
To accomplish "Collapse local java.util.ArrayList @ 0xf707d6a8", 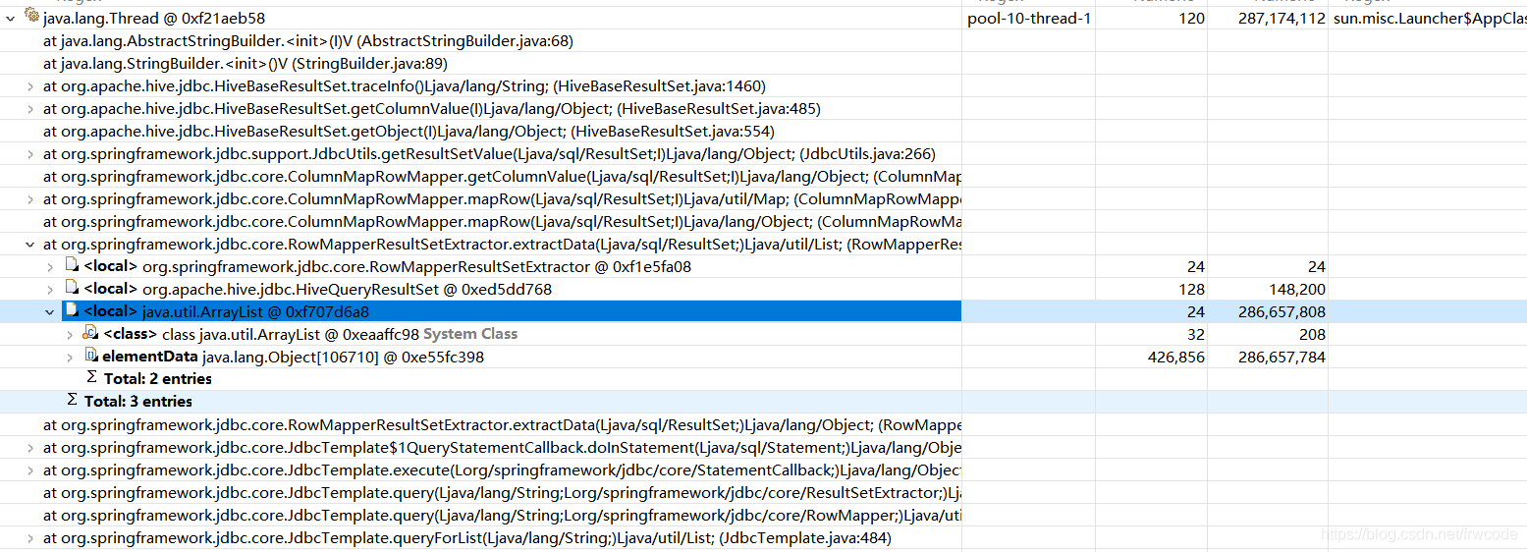I will pos(50,312).
